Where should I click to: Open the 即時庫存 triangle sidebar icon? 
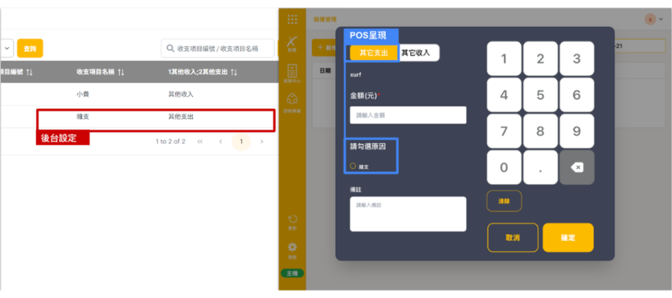click(292, 103)
